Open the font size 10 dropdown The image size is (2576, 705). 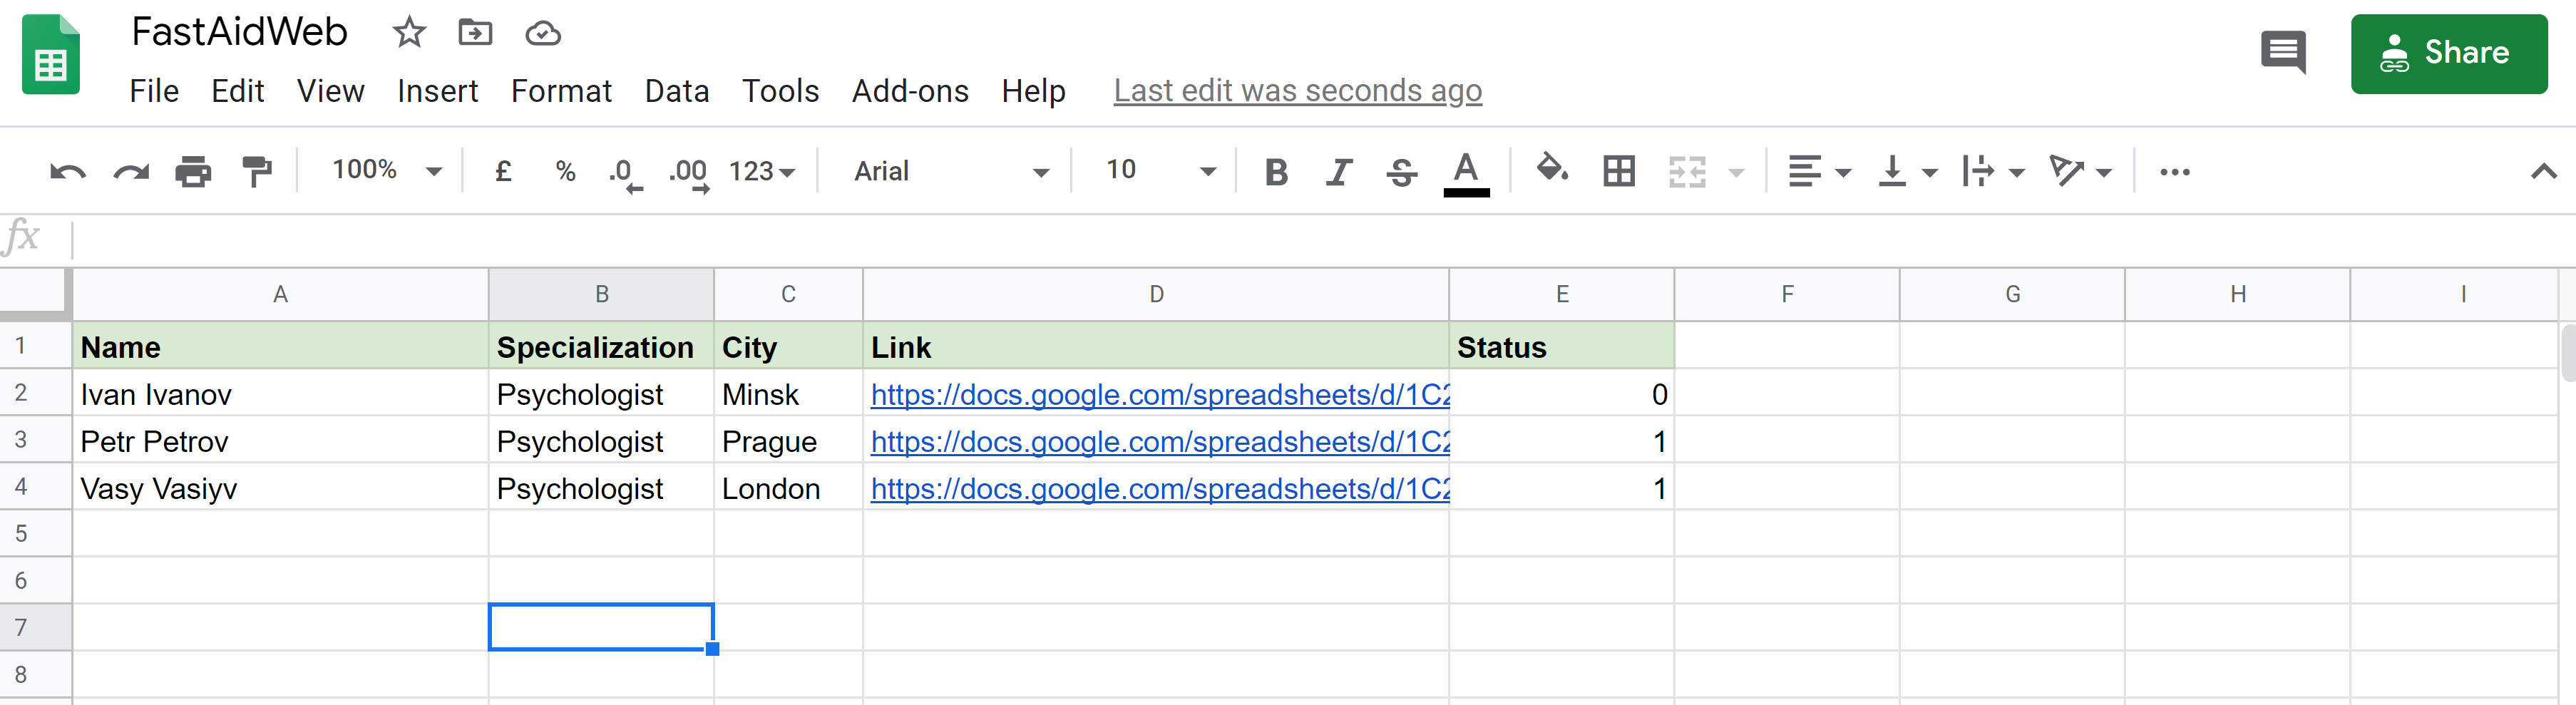(1160, 171)
